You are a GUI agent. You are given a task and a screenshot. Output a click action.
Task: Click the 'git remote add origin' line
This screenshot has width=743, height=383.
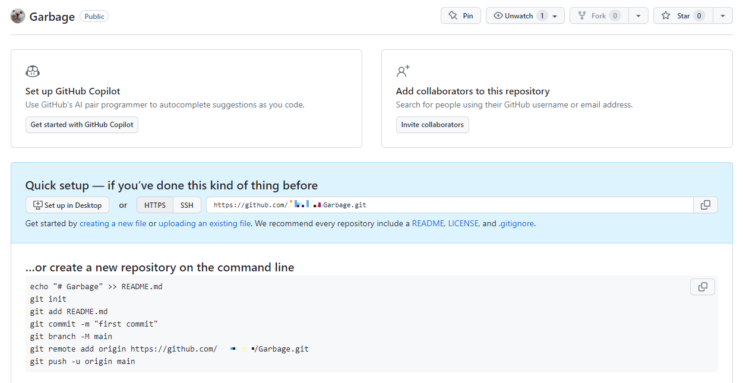(170, 349)
